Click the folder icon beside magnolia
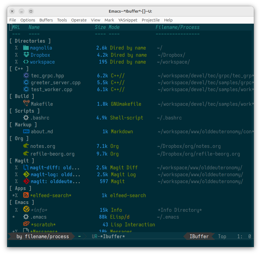 (x=26, y=48)
